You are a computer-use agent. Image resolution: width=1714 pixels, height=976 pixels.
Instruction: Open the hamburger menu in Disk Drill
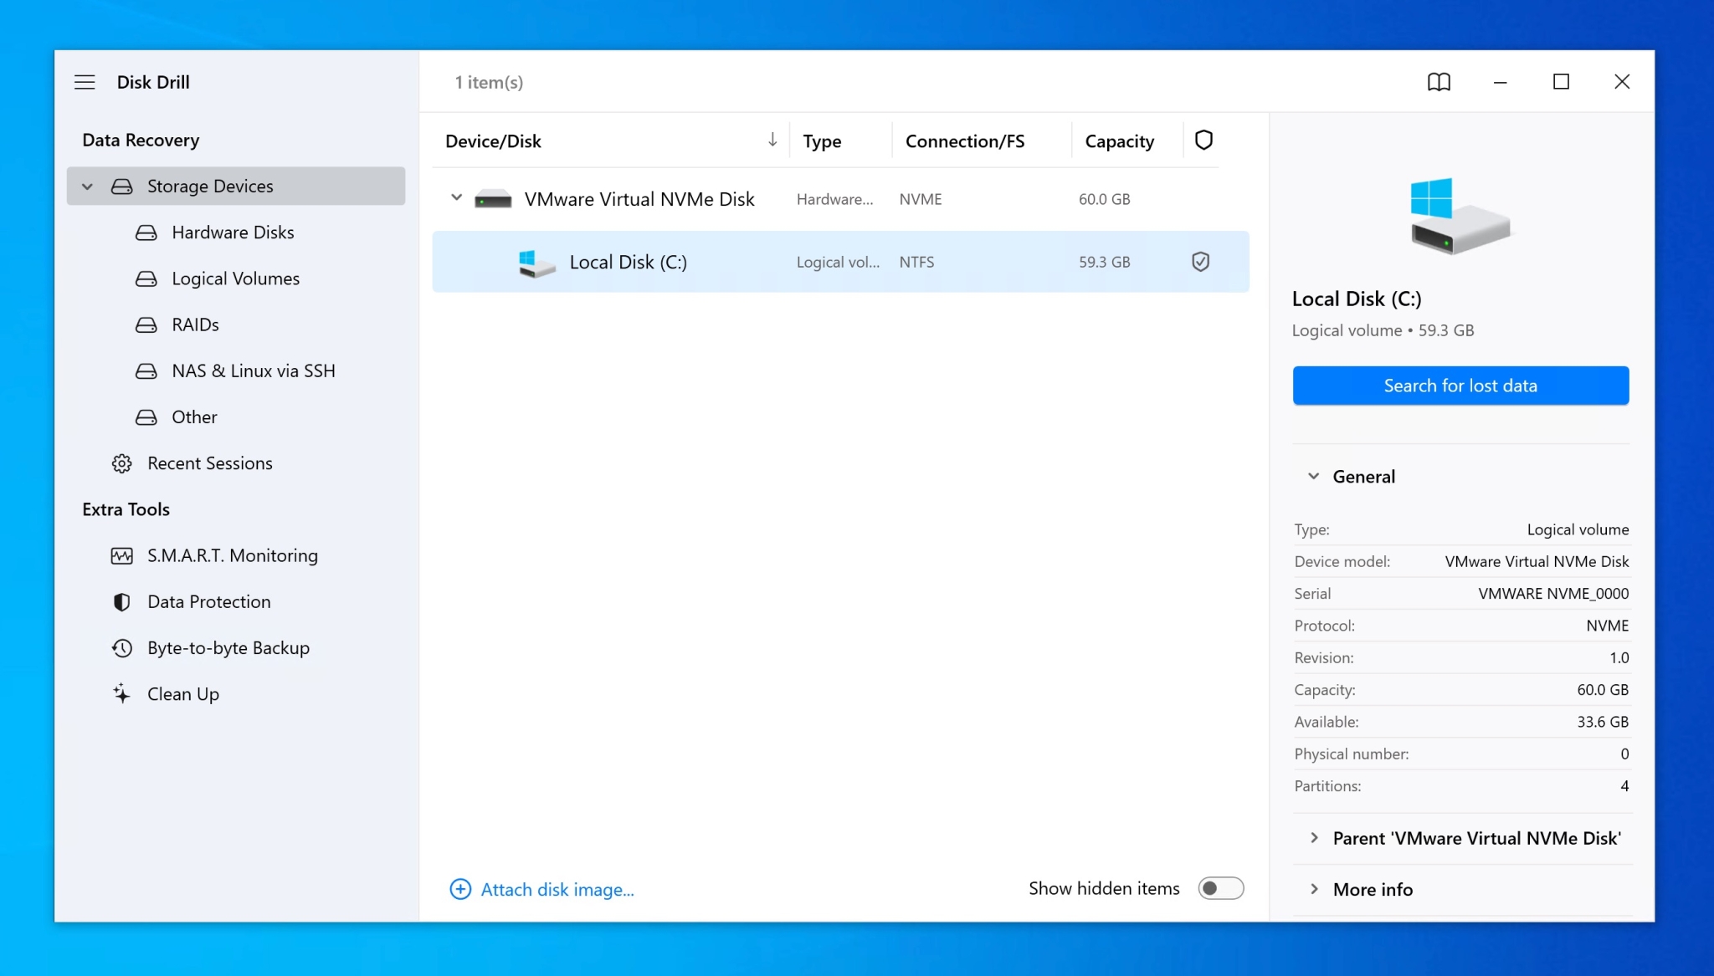coord(85,81)
